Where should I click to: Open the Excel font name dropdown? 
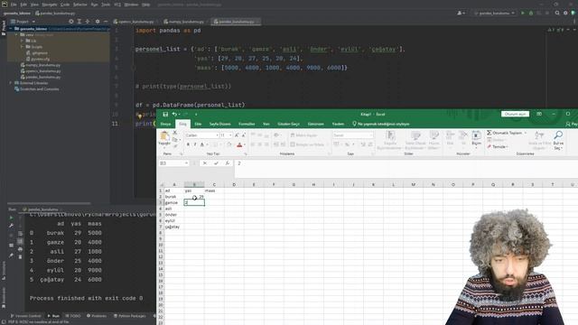point(217,135)
